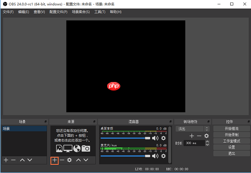The image size is (251, 173).
Task: Open 设置 settings button
Action: click(x=232, y=147)
